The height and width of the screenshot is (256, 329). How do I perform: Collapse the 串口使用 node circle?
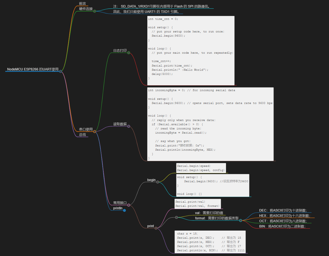[x=94, y=132]
